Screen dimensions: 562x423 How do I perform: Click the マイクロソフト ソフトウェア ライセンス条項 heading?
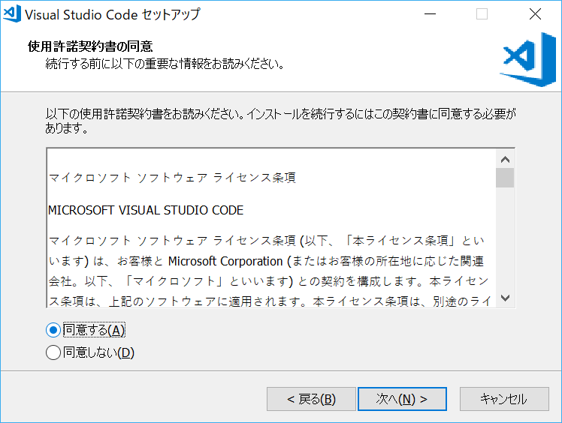[x=172, y=178]
